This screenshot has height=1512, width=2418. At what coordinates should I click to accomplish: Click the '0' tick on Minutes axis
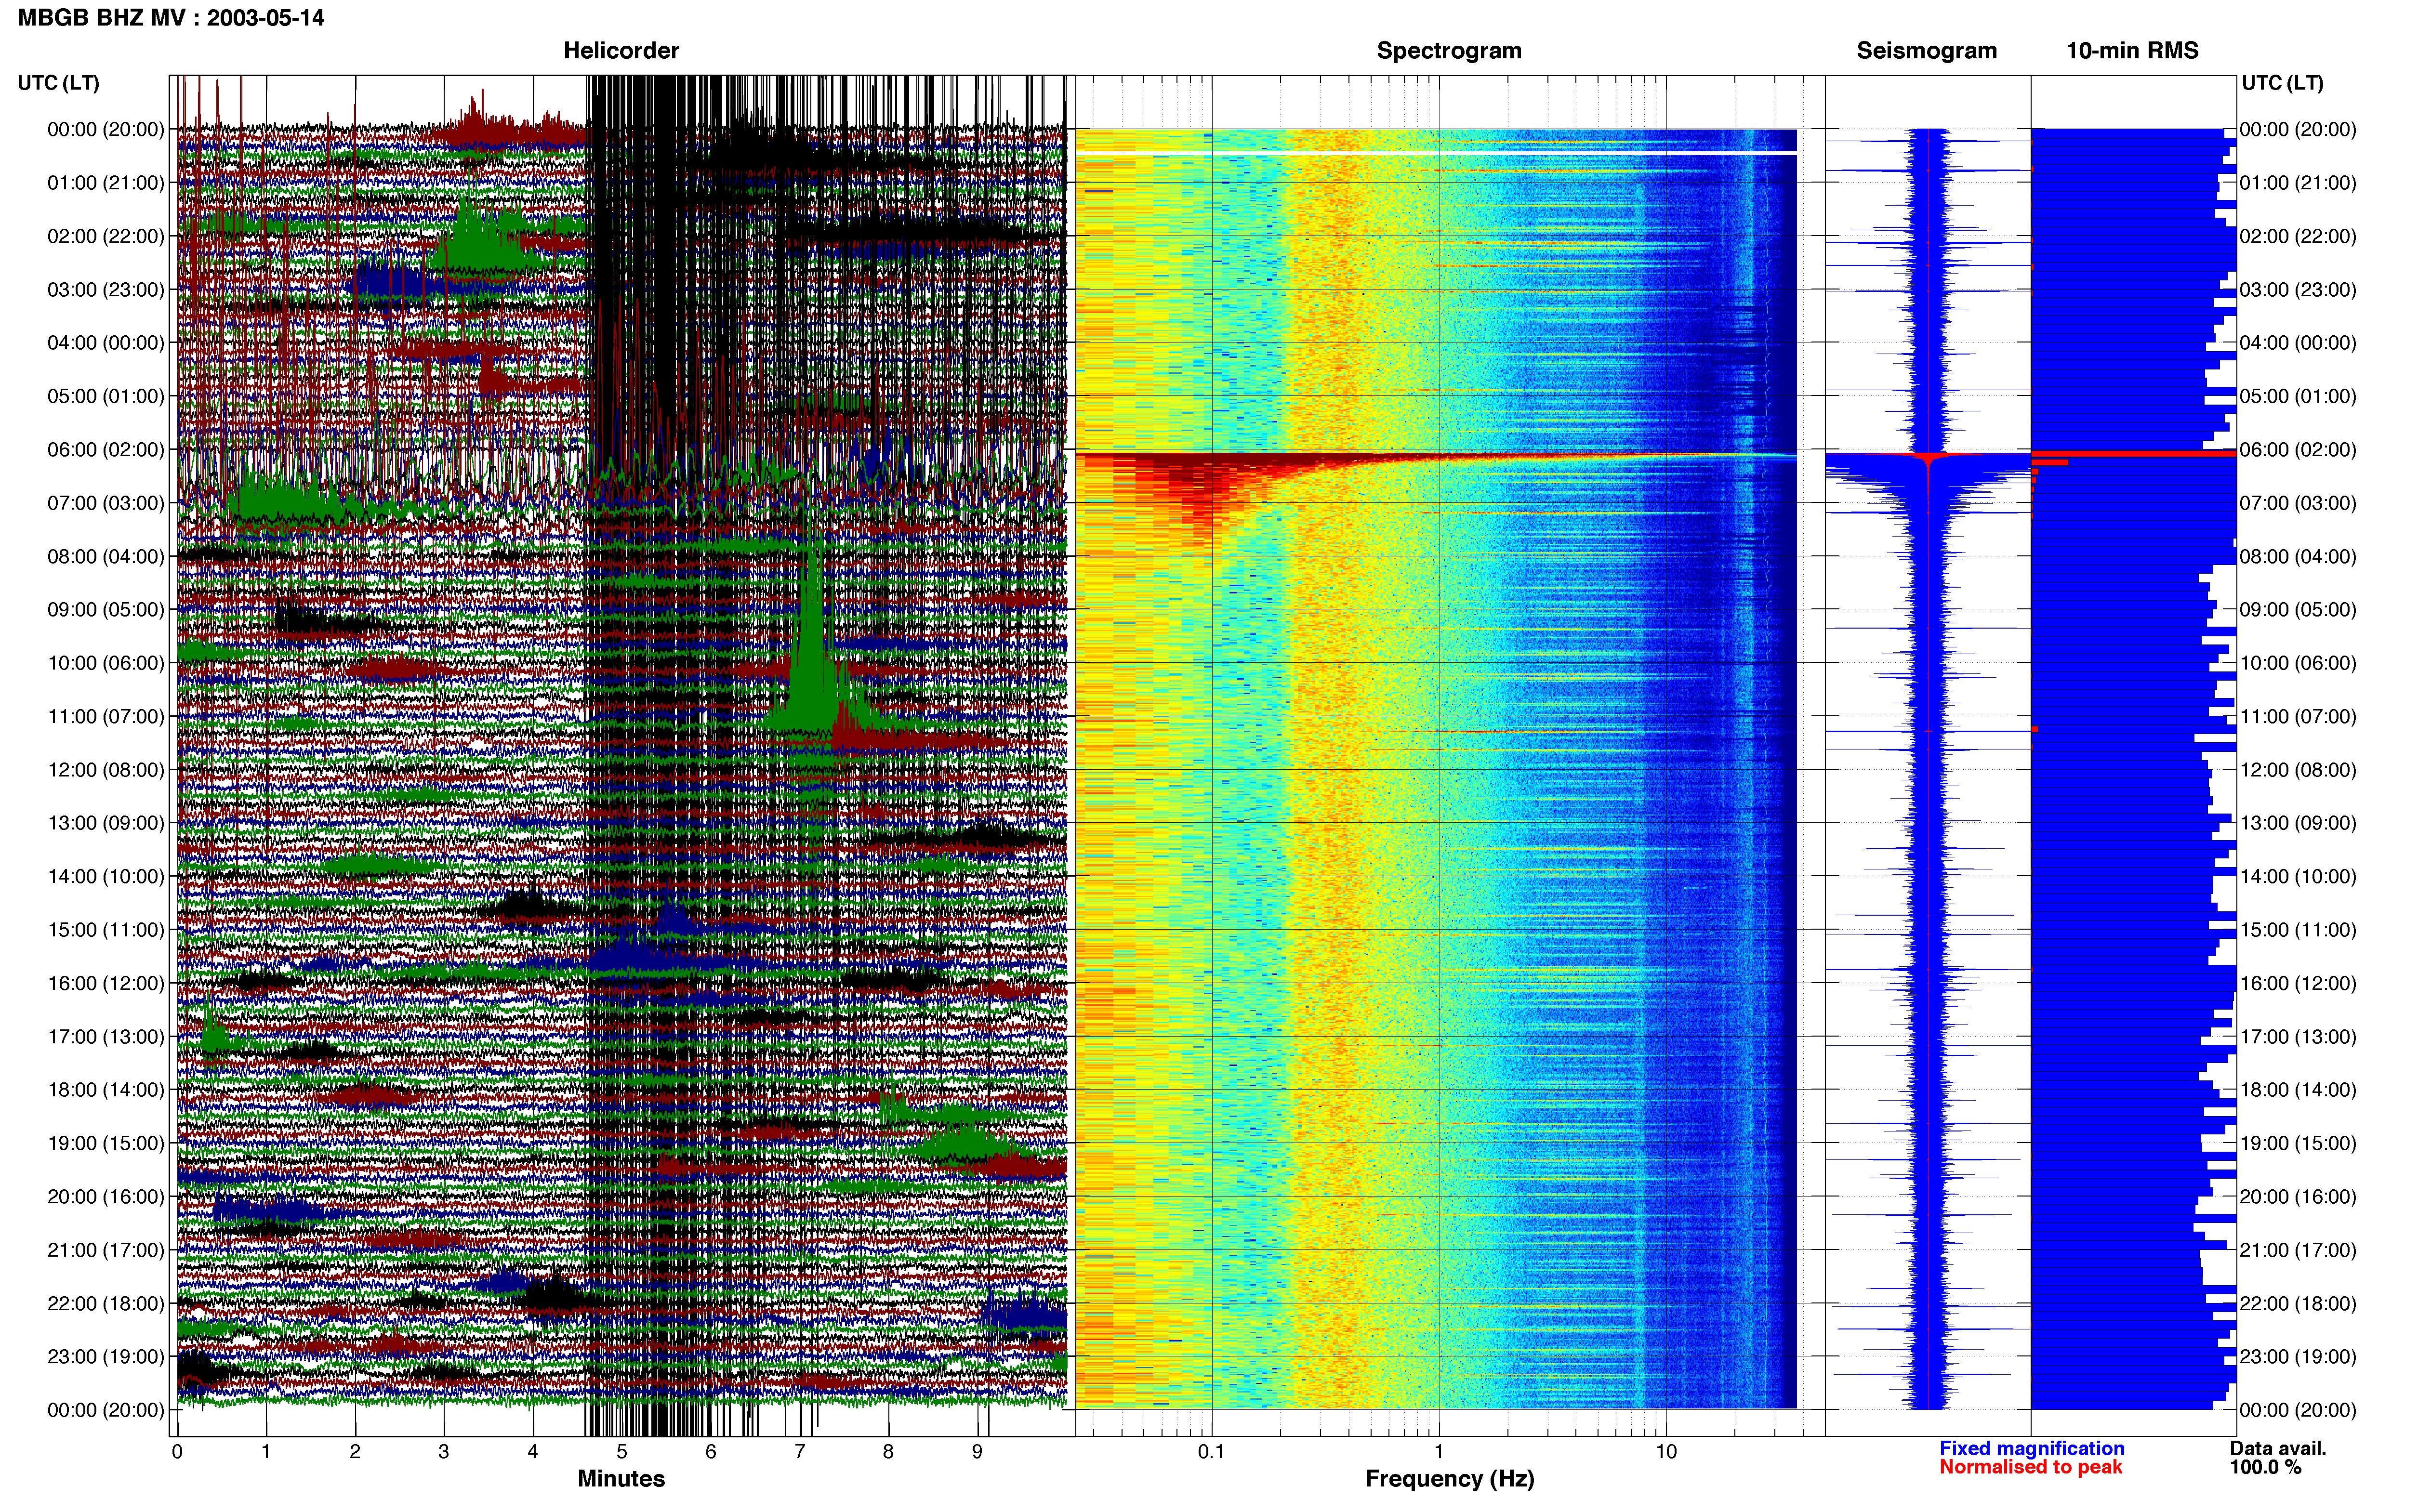pos(177,1452)
